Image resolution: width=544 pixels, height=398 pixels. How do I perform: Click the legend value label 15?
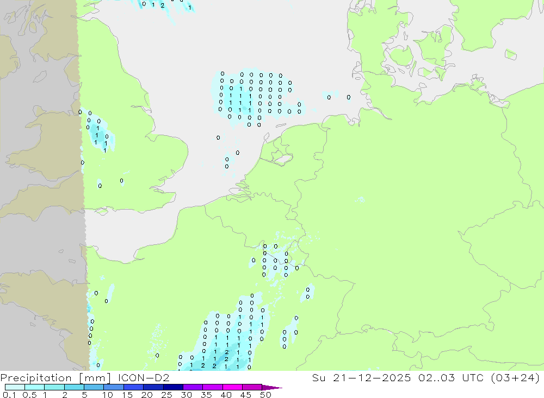[x=127, y=395]
